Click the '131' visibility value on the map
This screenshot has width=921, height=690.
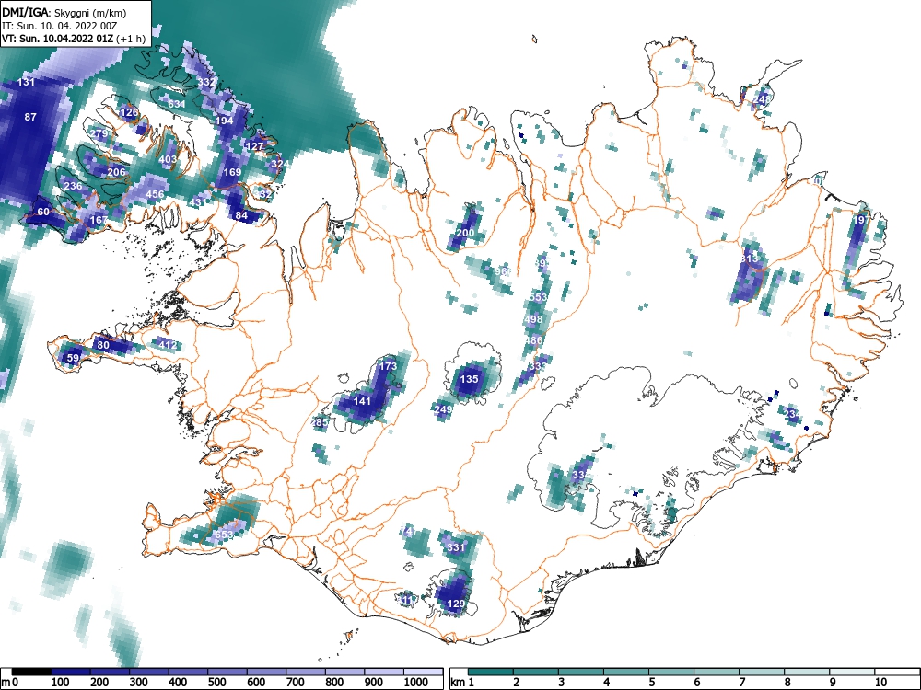[x=27, y=82]
